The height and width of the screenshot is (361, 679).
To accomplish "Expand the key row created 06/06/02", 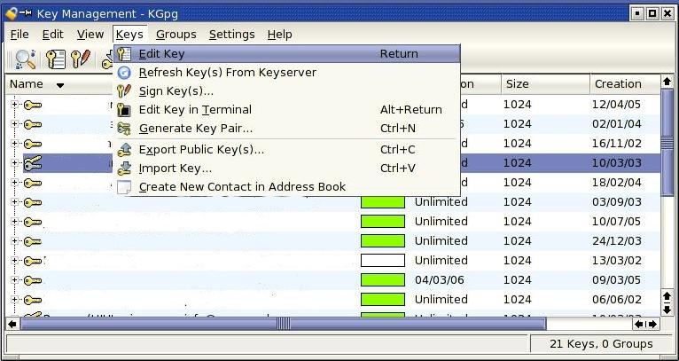I will tap(14, 300).
